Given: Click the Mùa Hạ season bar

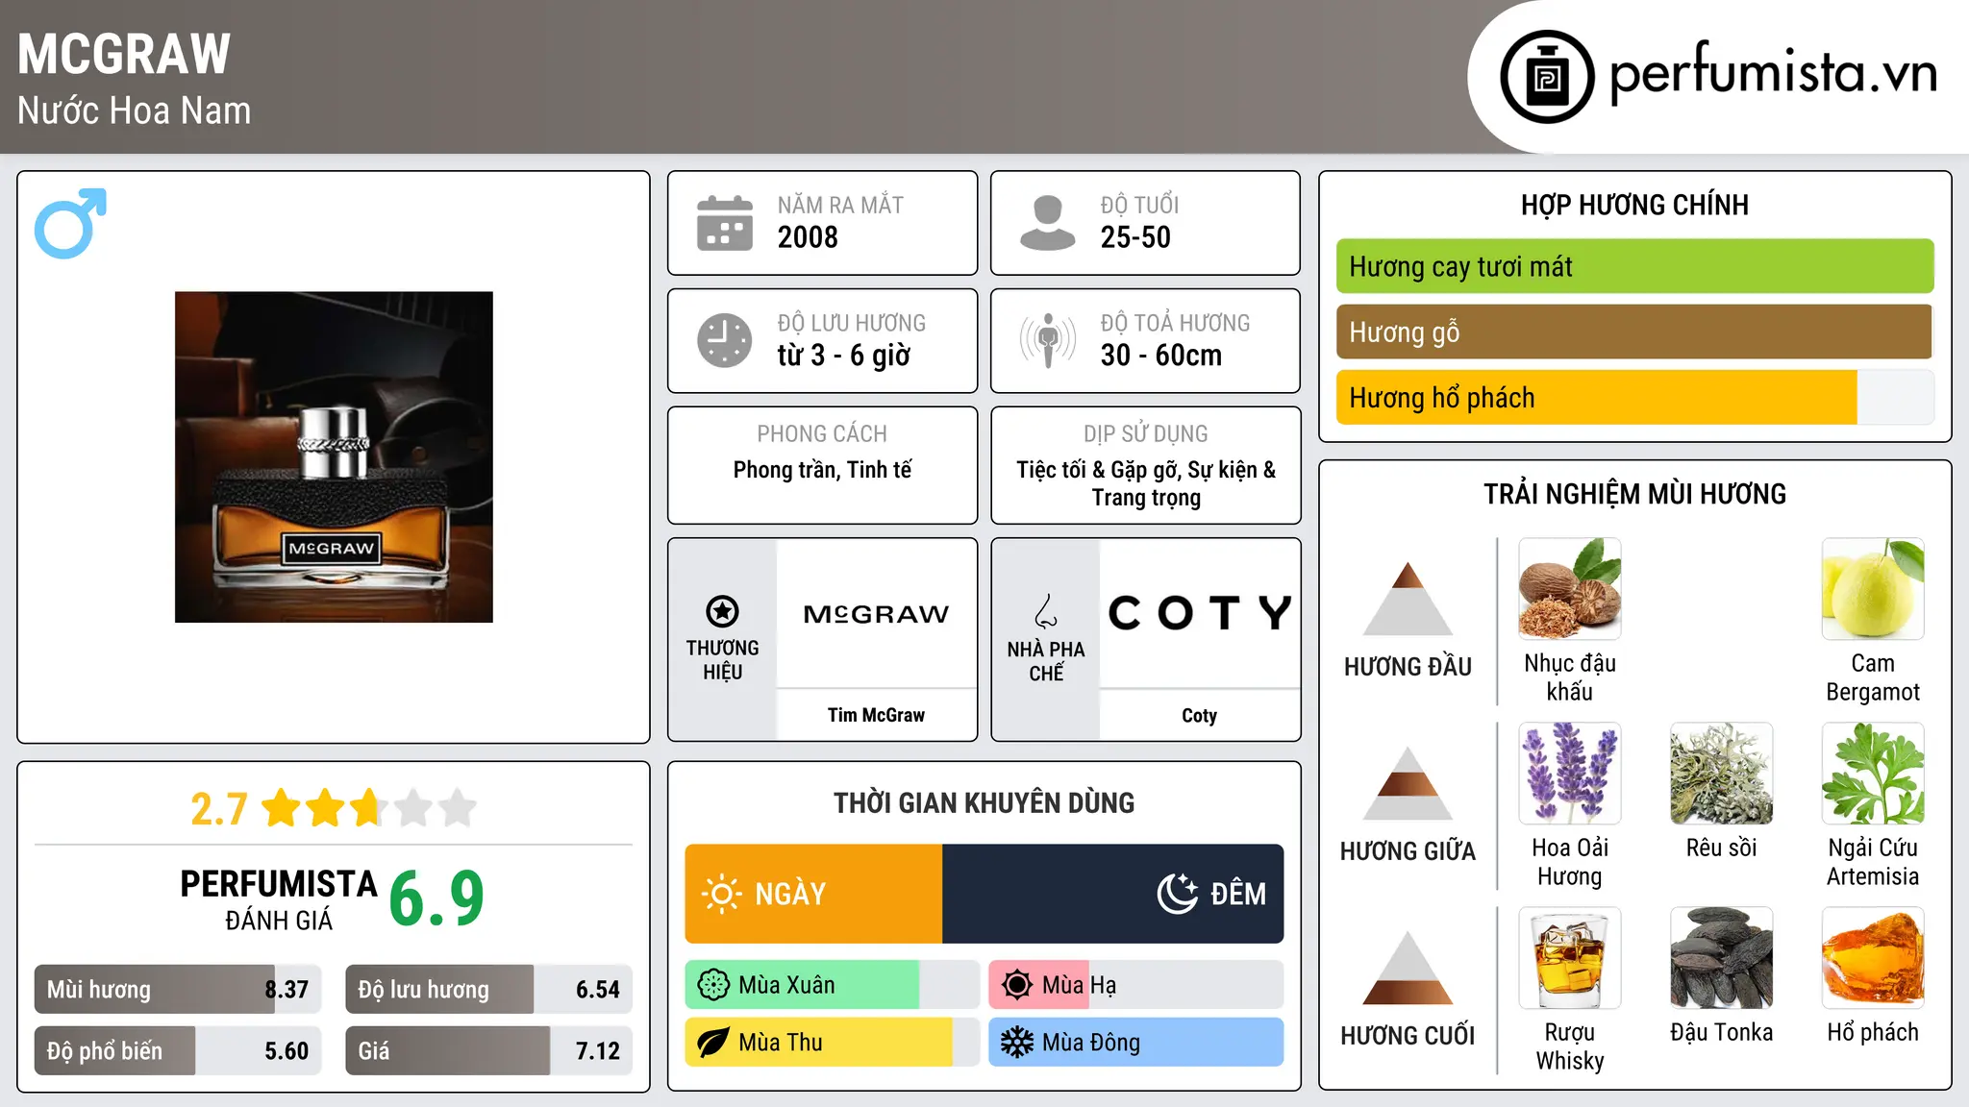Looking at the screenshot, I should click(1136, 985).
